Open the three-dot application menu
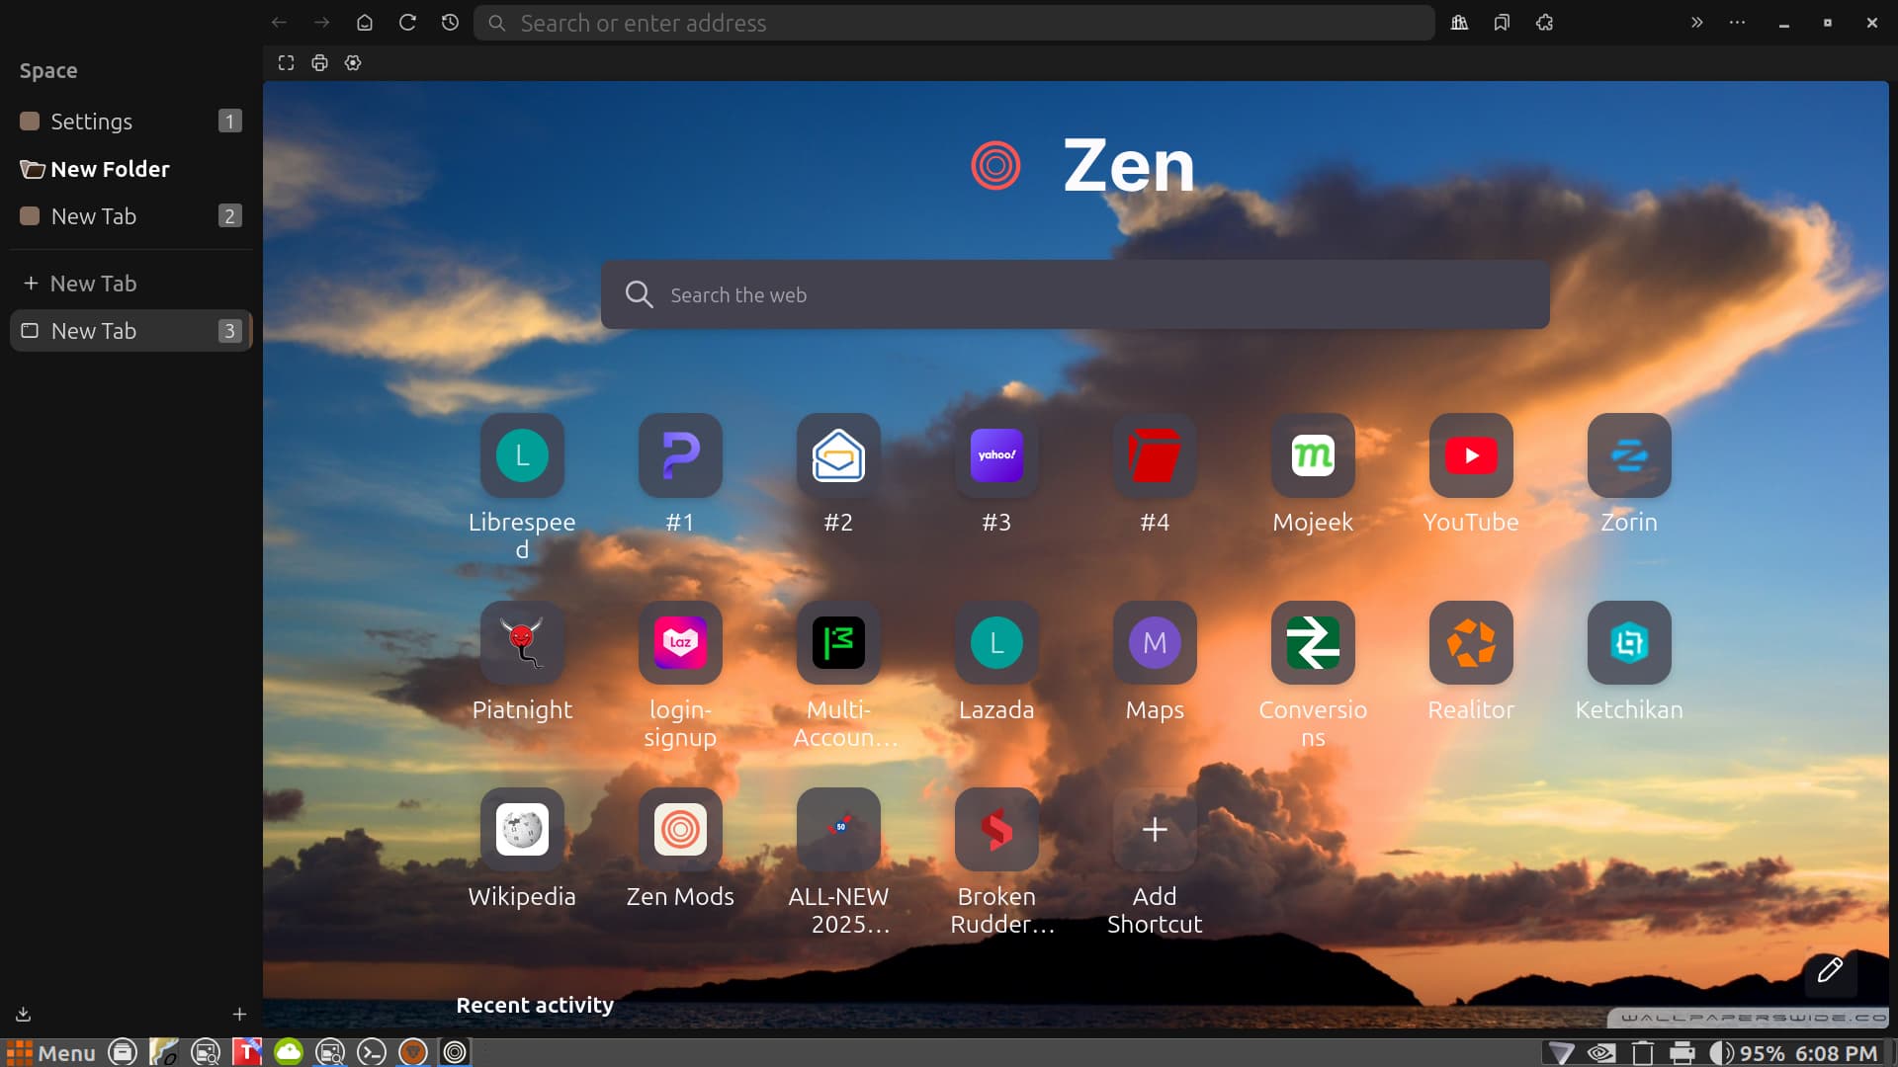Screen dimensions: 1898x1067 [1737, 23]
